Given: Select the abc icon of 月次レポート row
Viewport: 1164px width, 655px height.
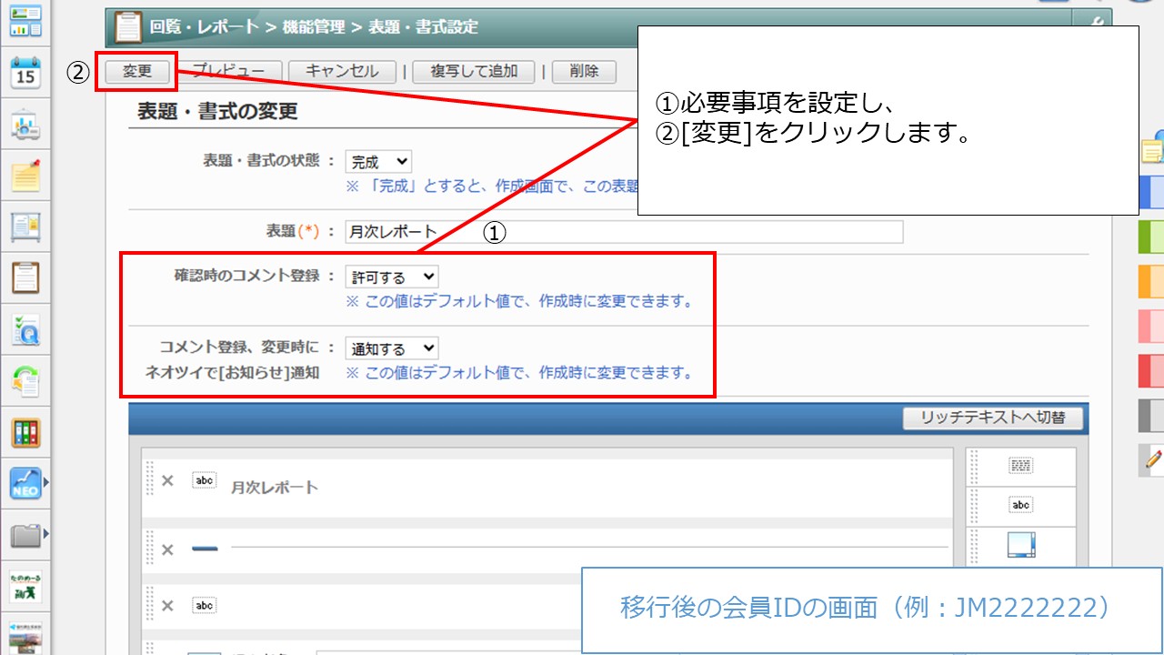Looking at the screenshot, I should [x=204, y=480].
